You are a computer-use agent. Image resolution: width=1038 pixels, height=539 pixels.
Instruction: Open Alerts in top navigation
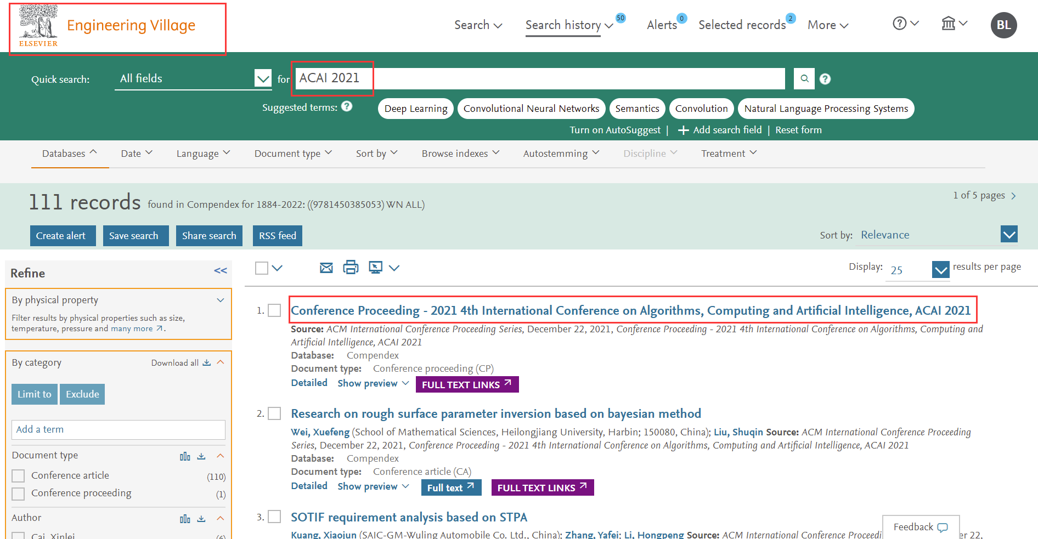tap(662, 25)
